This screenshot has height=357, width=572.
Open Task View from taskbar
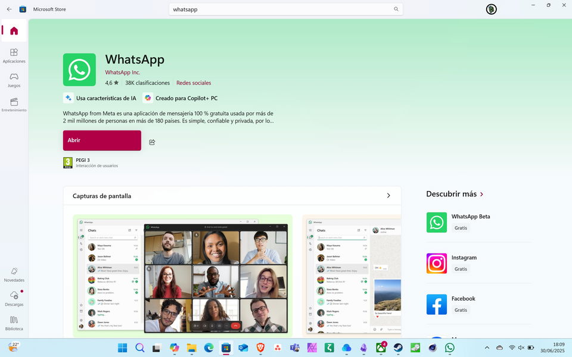pos(157,348)
